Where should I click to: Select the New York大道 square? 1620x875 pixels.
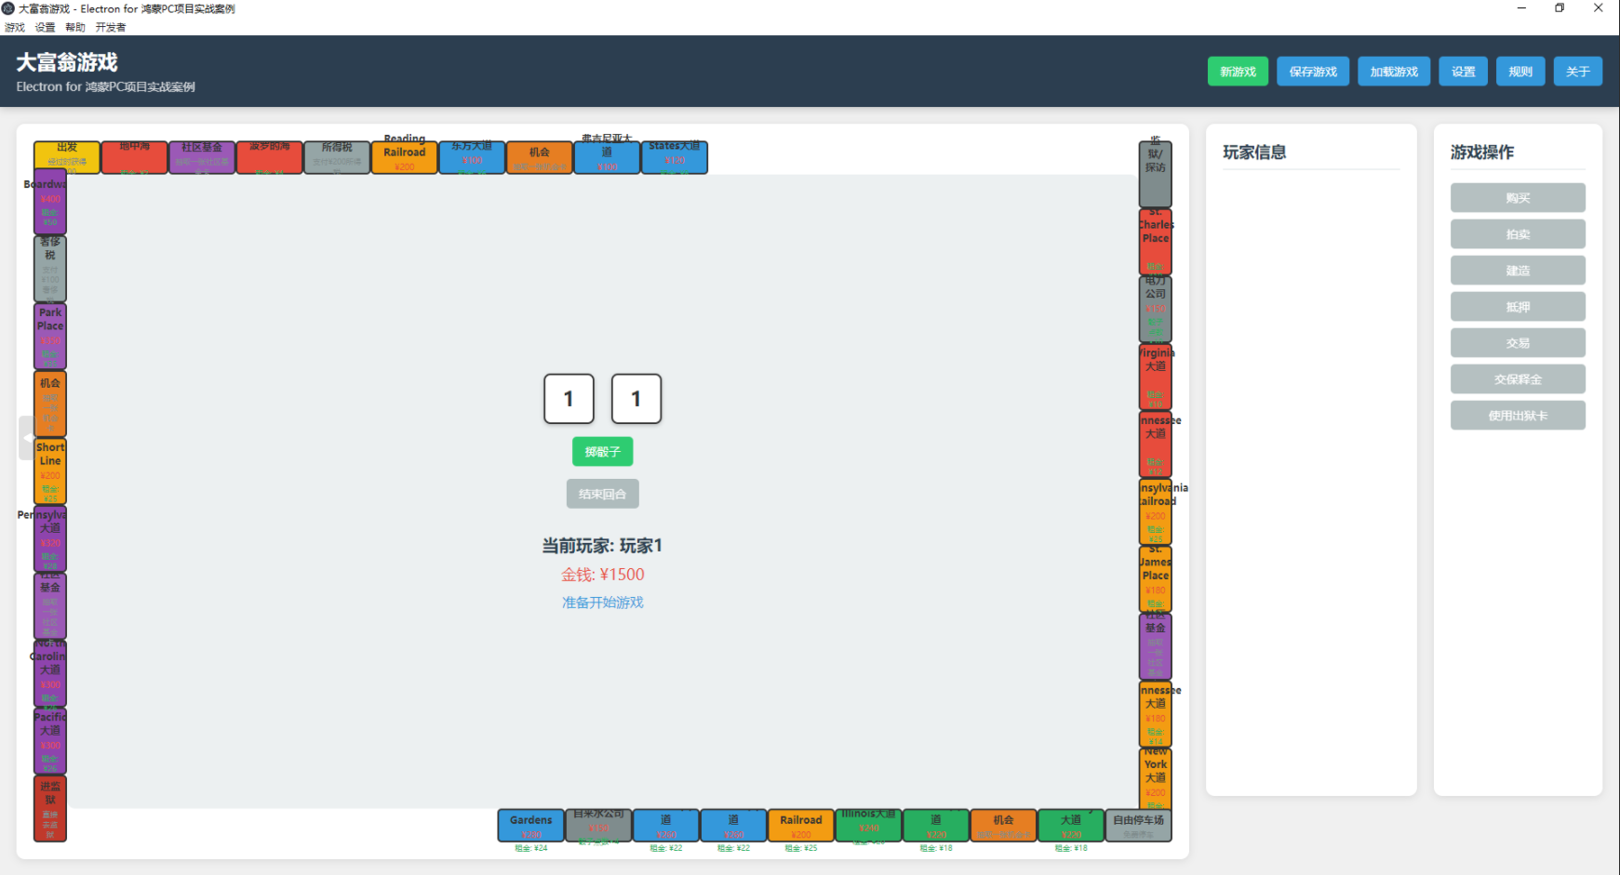pyautogui.click(x=1156, y=779)
